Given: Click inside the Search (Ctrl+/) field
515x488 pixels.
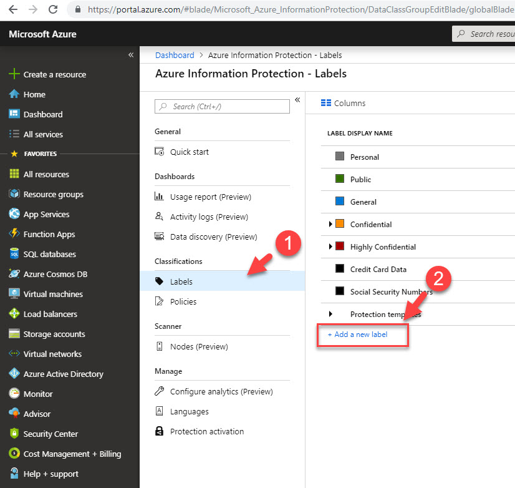Looking at the screenshot, I should [221, 106].
